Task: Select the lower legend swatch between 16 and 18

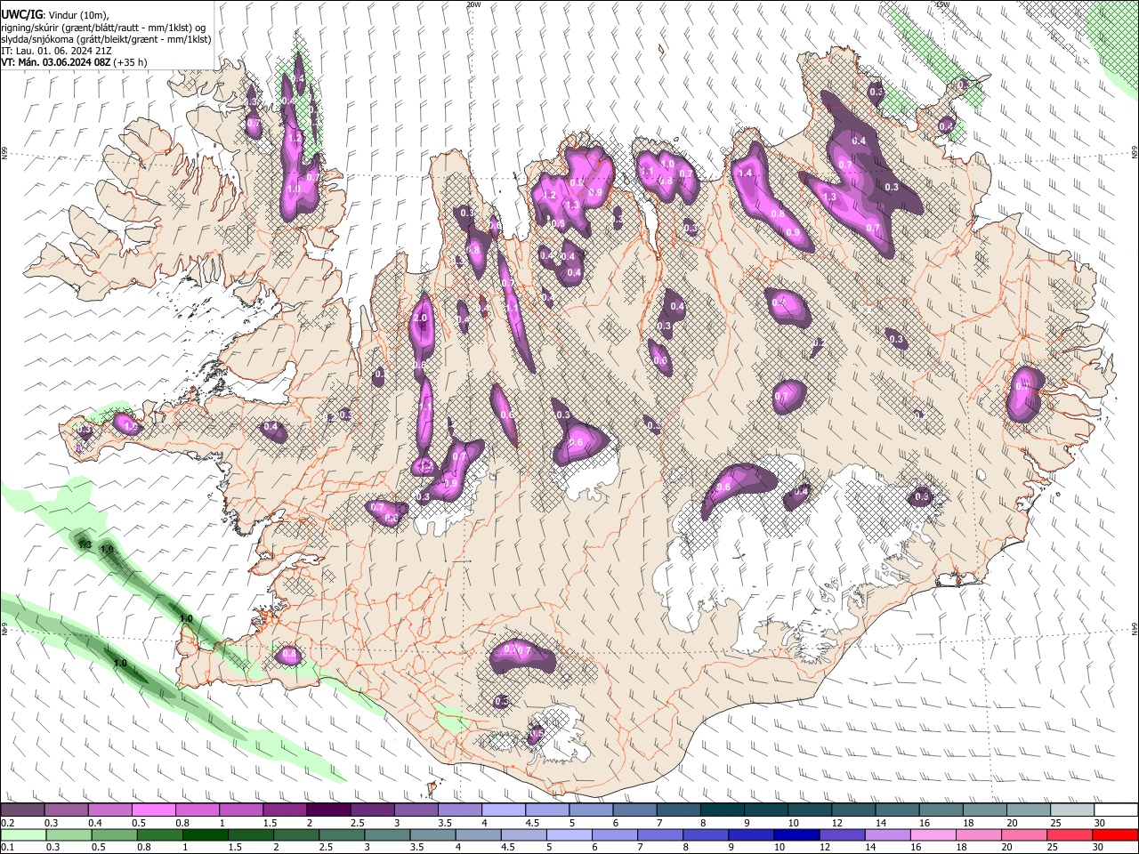Action: pyautogui.click(x=933, y=834)
